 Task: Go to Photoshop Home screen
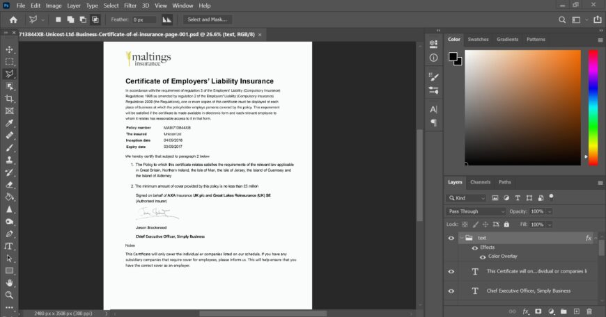point(13,19)
